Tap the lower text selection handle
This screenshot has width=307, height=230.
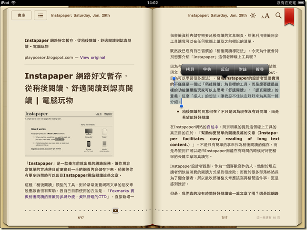(182, 106)
